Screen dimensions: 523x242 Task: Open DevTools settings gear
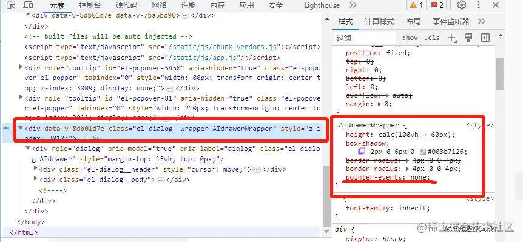click(x=462, y=5)
